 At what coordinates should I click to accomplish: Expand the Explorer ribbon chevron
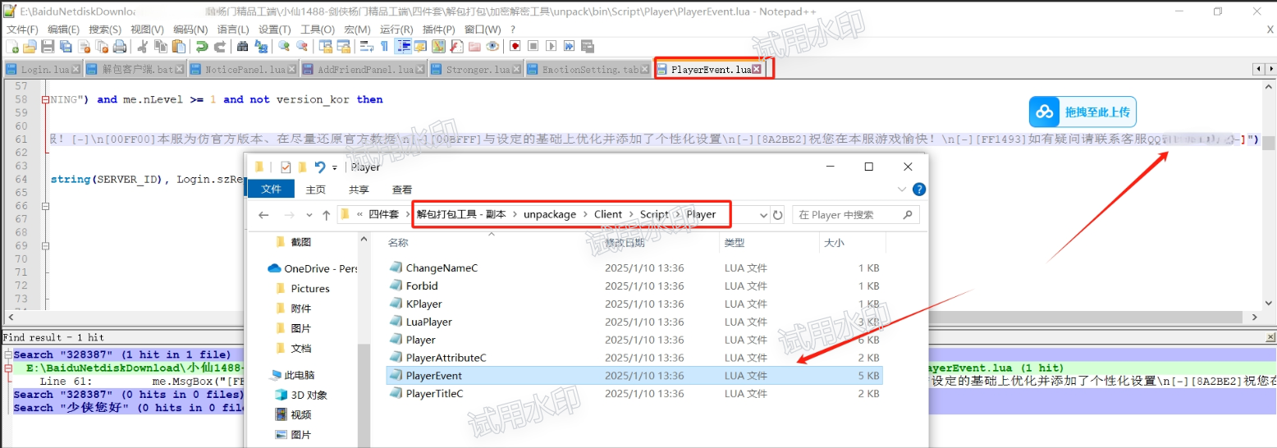(902, 190)
